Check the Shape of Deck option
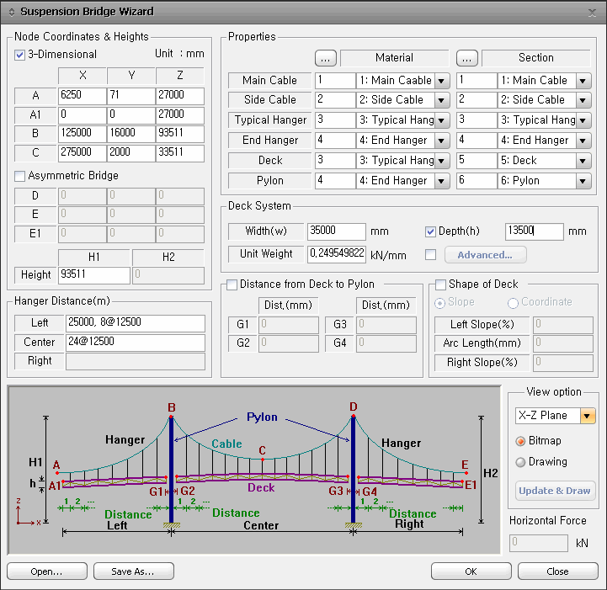This screenshot has height=590, width=607. (440, 284)
